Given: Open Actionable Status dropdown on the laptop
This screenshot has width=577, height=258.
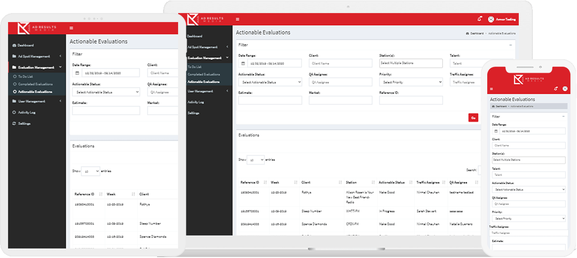Looking at the screenshot, I should point(270,82).
